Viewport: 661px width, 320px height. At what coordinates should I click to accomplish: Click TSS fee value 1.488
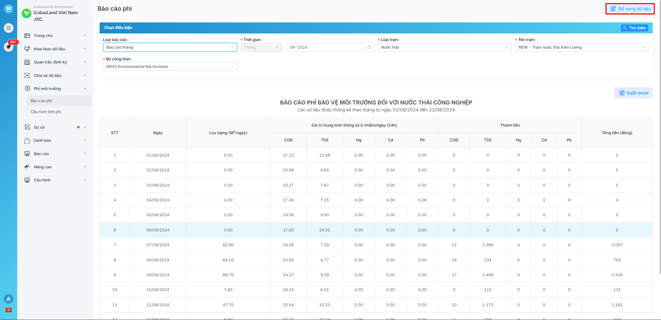click(x=488, y=275)
